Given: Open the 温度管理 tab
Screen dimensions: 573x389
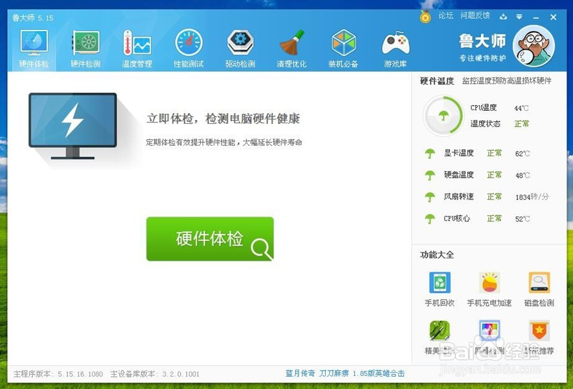Looking at the screenshot, I should (x=137, y=49).
